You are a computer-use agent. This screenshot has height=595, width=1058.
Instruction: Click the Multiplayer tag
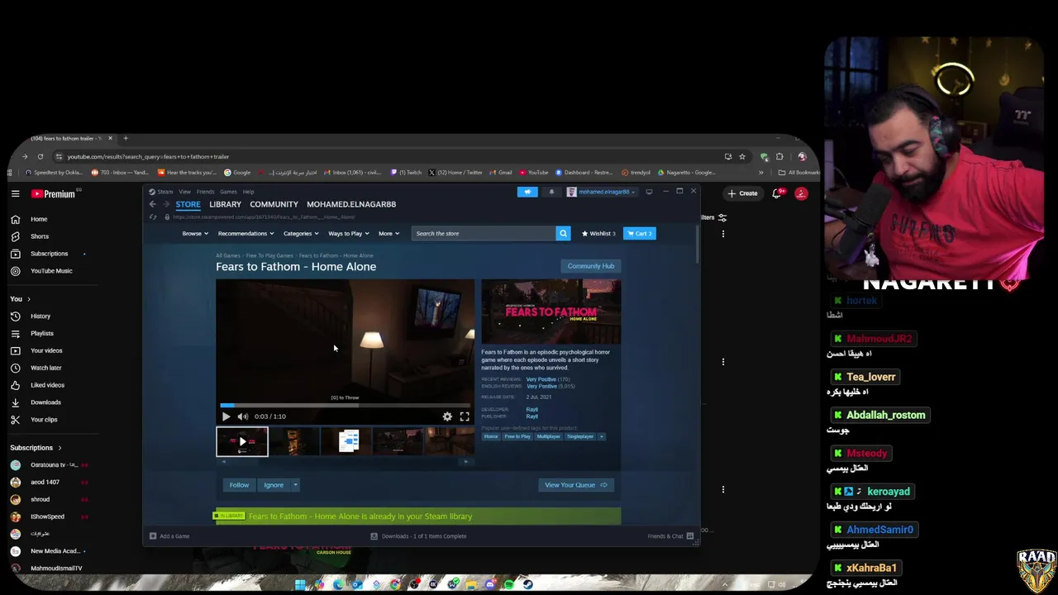(x=548, y=436)
